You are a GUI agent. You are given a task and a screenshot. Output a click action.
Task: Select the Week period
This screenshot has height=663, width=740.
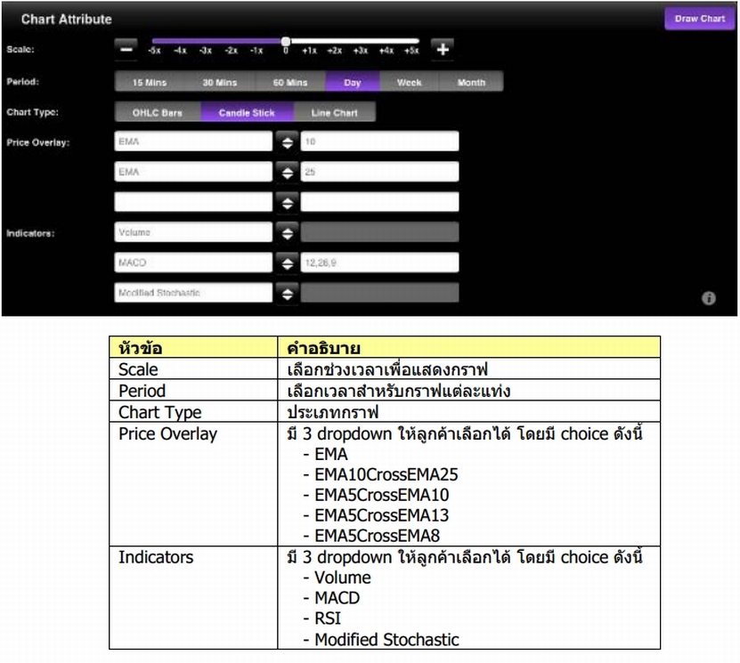tap(411, 81)
